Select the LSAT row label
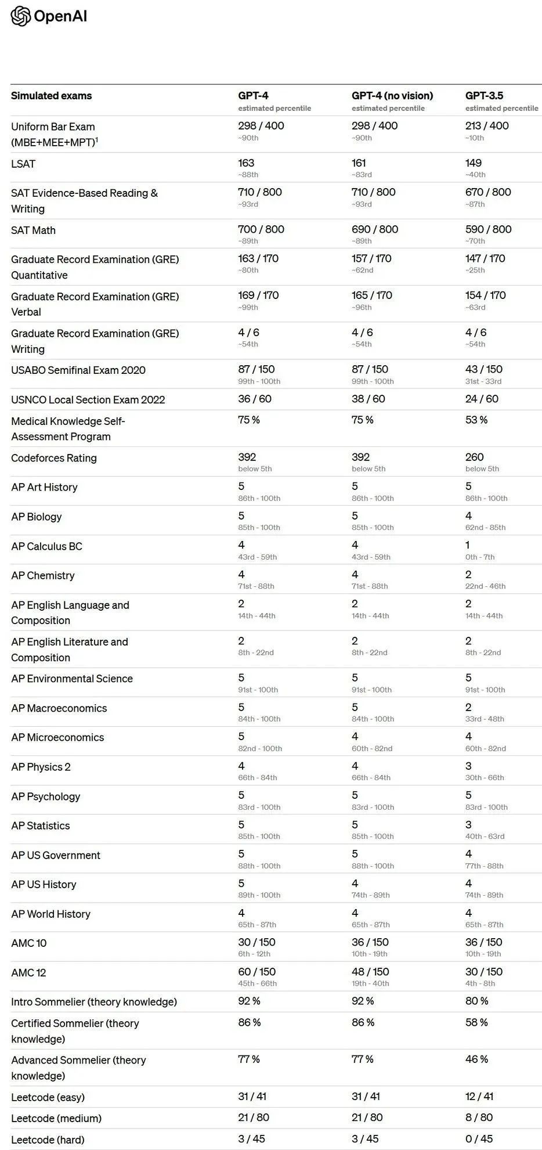The image size is (542, 1150). 23,164
